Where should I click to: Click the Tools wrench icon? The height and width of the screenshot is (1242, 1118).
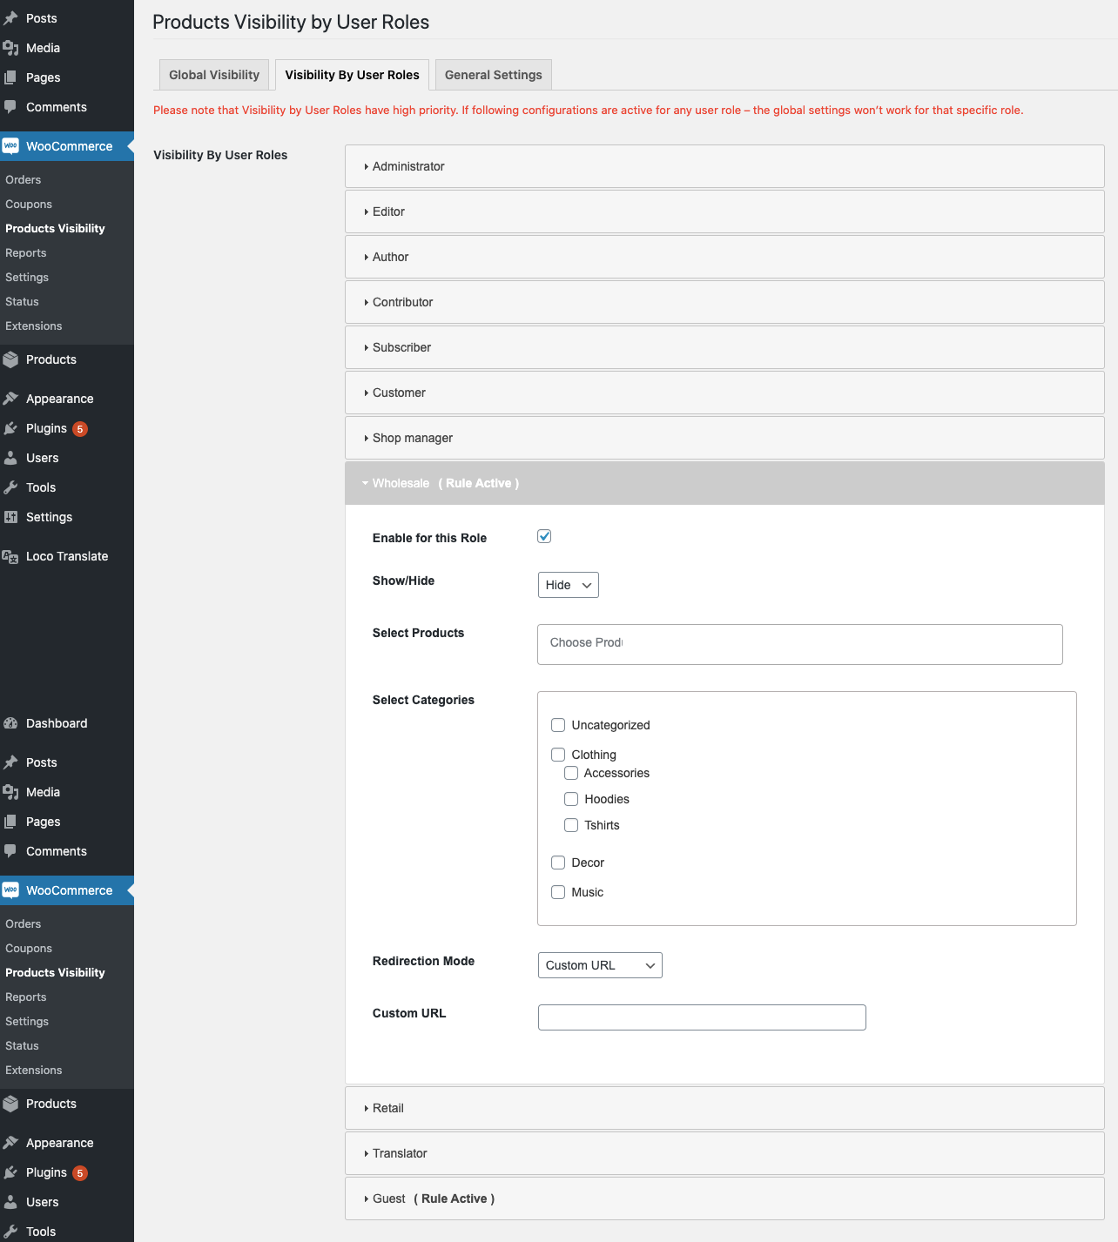point(12,487)
